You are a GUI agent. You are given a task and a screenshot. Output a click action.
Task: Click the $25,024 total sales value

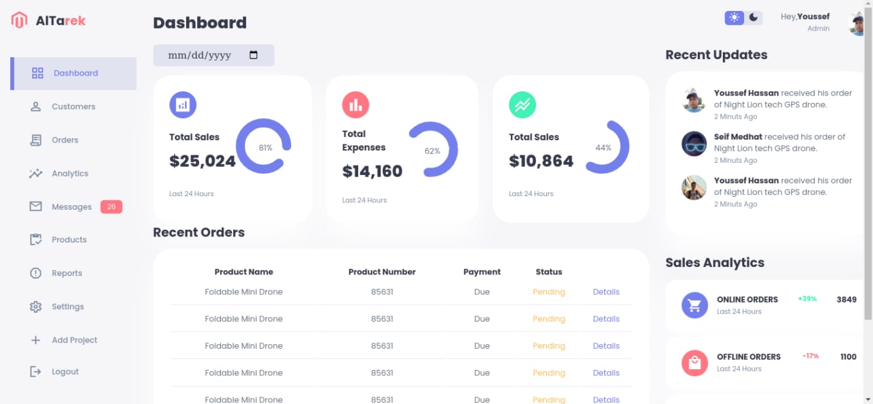coord(203,161)
